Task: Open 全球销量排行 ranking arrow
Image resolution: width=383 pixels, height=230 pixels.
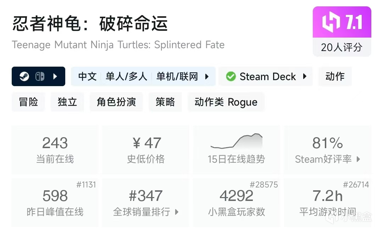Action: [177, 212]
